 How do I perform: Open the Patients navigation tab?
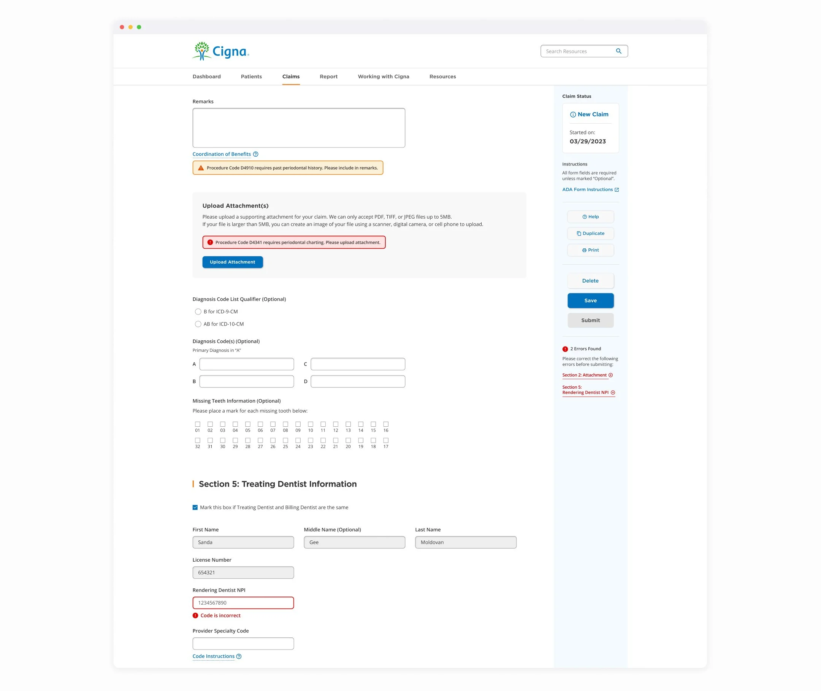[251, 77]
